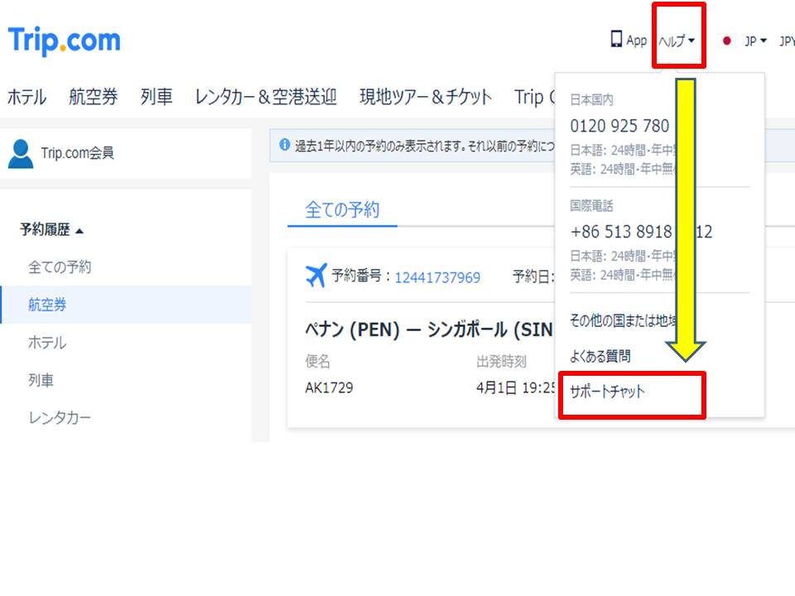Open レンタカー＆空港送迎 in top navigation
This screenshot has width=795, height=596.
tap(266, 96)
